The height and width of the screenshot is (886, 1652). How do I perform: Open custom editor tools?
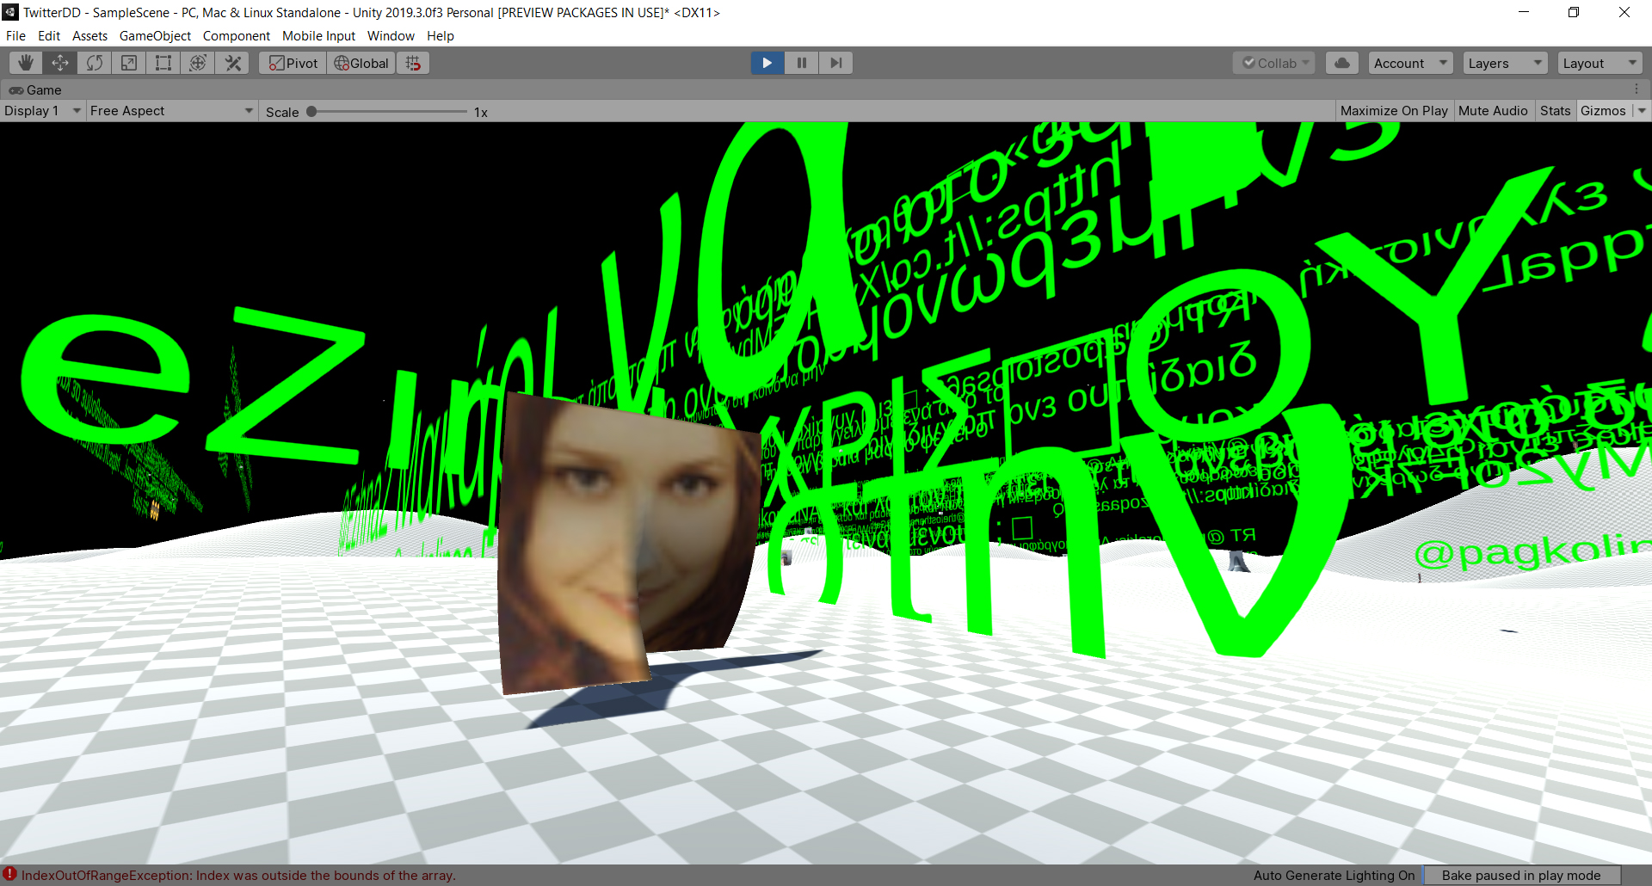click(x=232, y=63)
